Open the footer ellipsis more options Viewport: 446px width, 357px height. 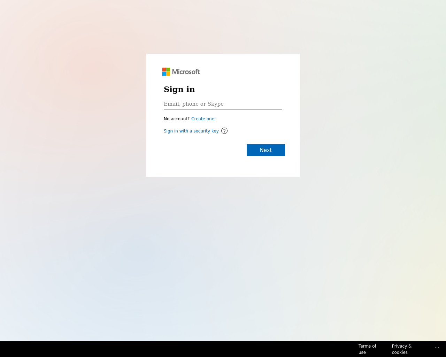[x=437, y=347]
